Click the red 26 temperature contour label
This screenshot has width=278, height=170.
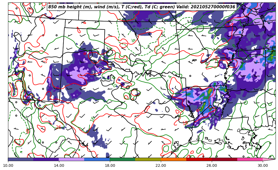click(58, 127)
